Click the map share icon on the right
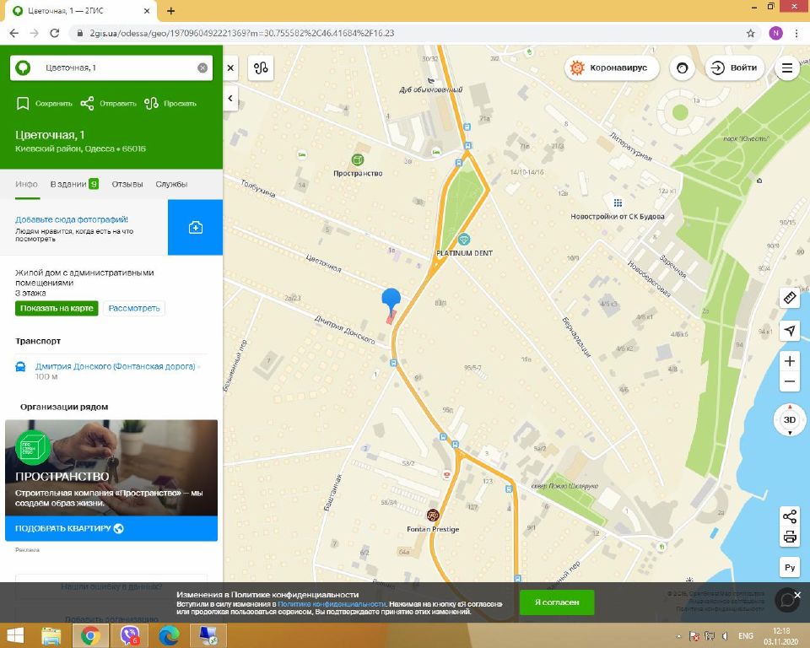Image resolution: width=810 pixels, height=648 pixels. click(x=790, y=516)
